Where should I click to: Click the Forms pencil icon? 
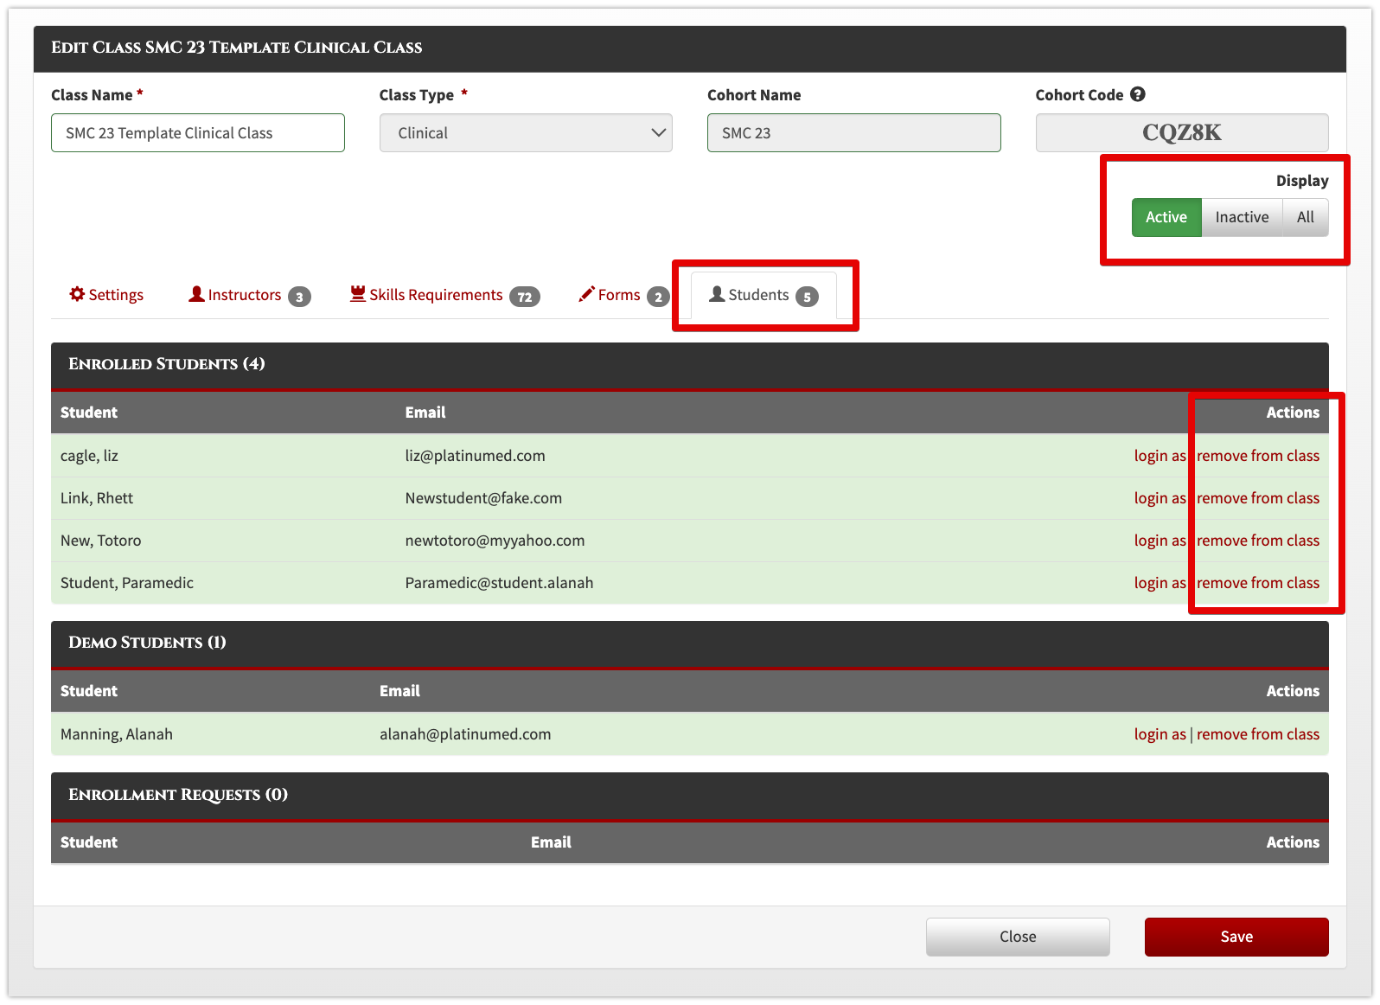586,294
